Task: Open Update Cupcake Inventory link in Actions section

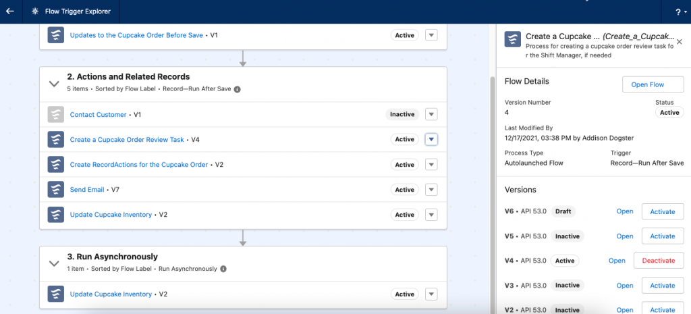Action: tap(111, 215)
